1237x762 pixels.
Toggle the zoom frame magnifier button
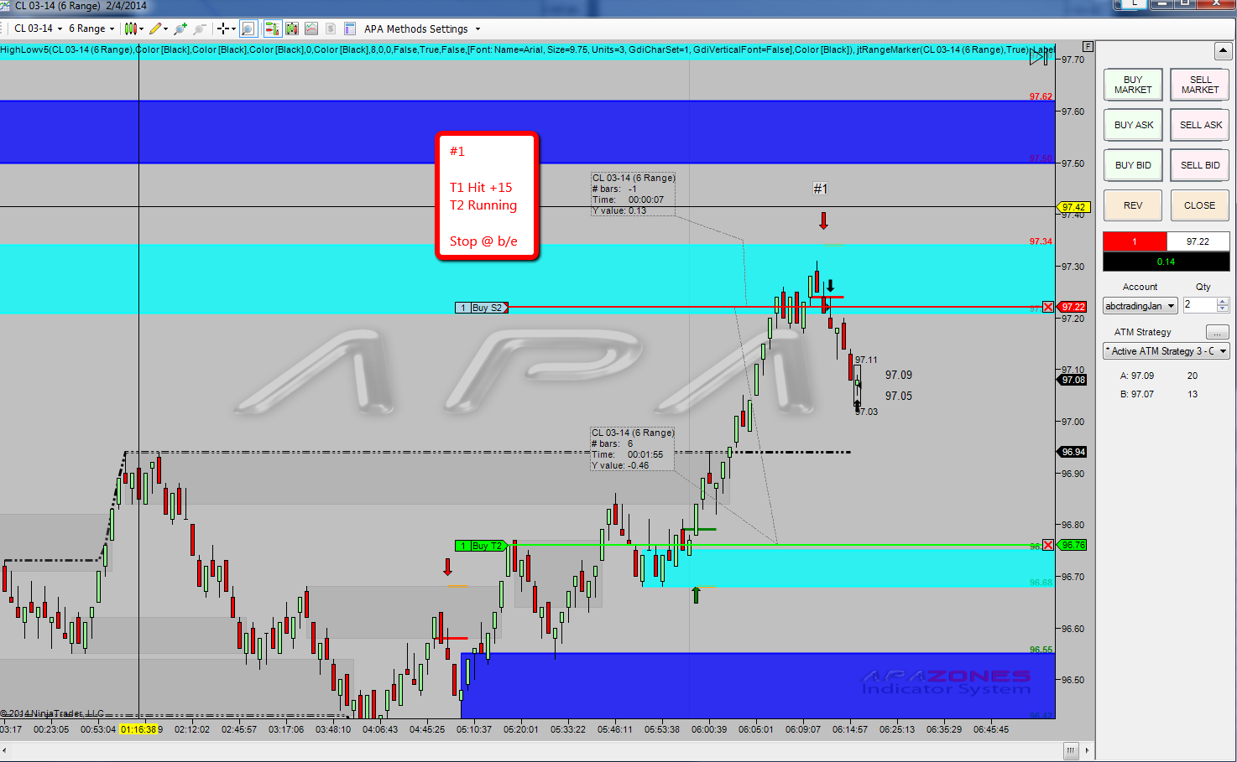pos(248,29)
